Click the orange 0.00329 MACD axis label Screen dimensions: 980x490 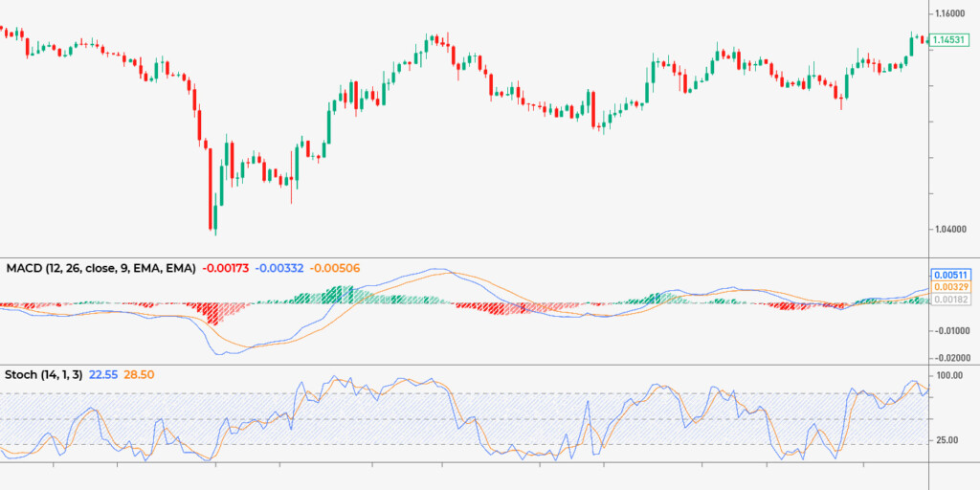pyautogui.click(x=953, y=286)
